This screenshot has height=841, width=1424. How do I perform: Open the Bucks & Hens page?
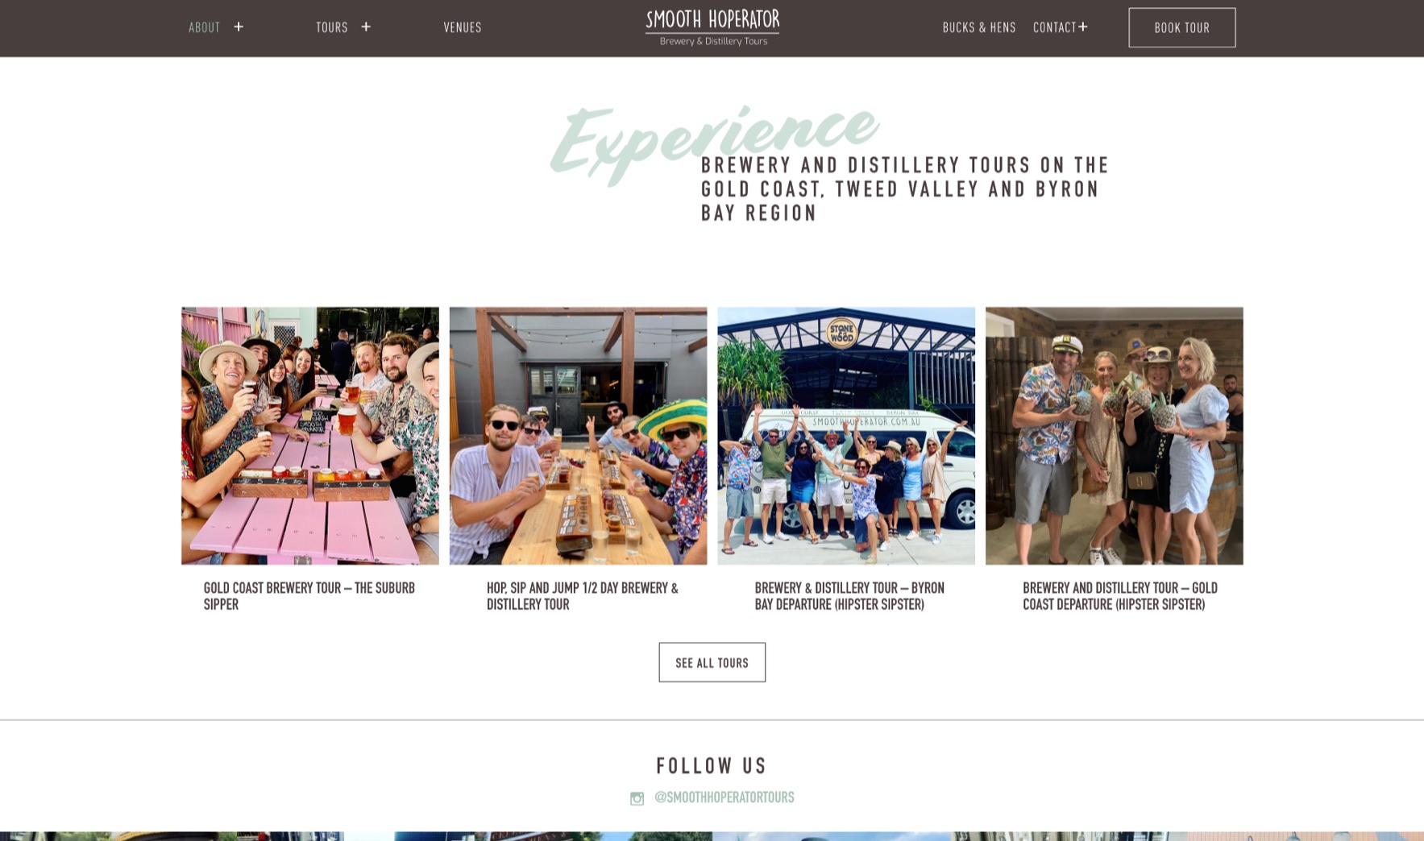979,27
